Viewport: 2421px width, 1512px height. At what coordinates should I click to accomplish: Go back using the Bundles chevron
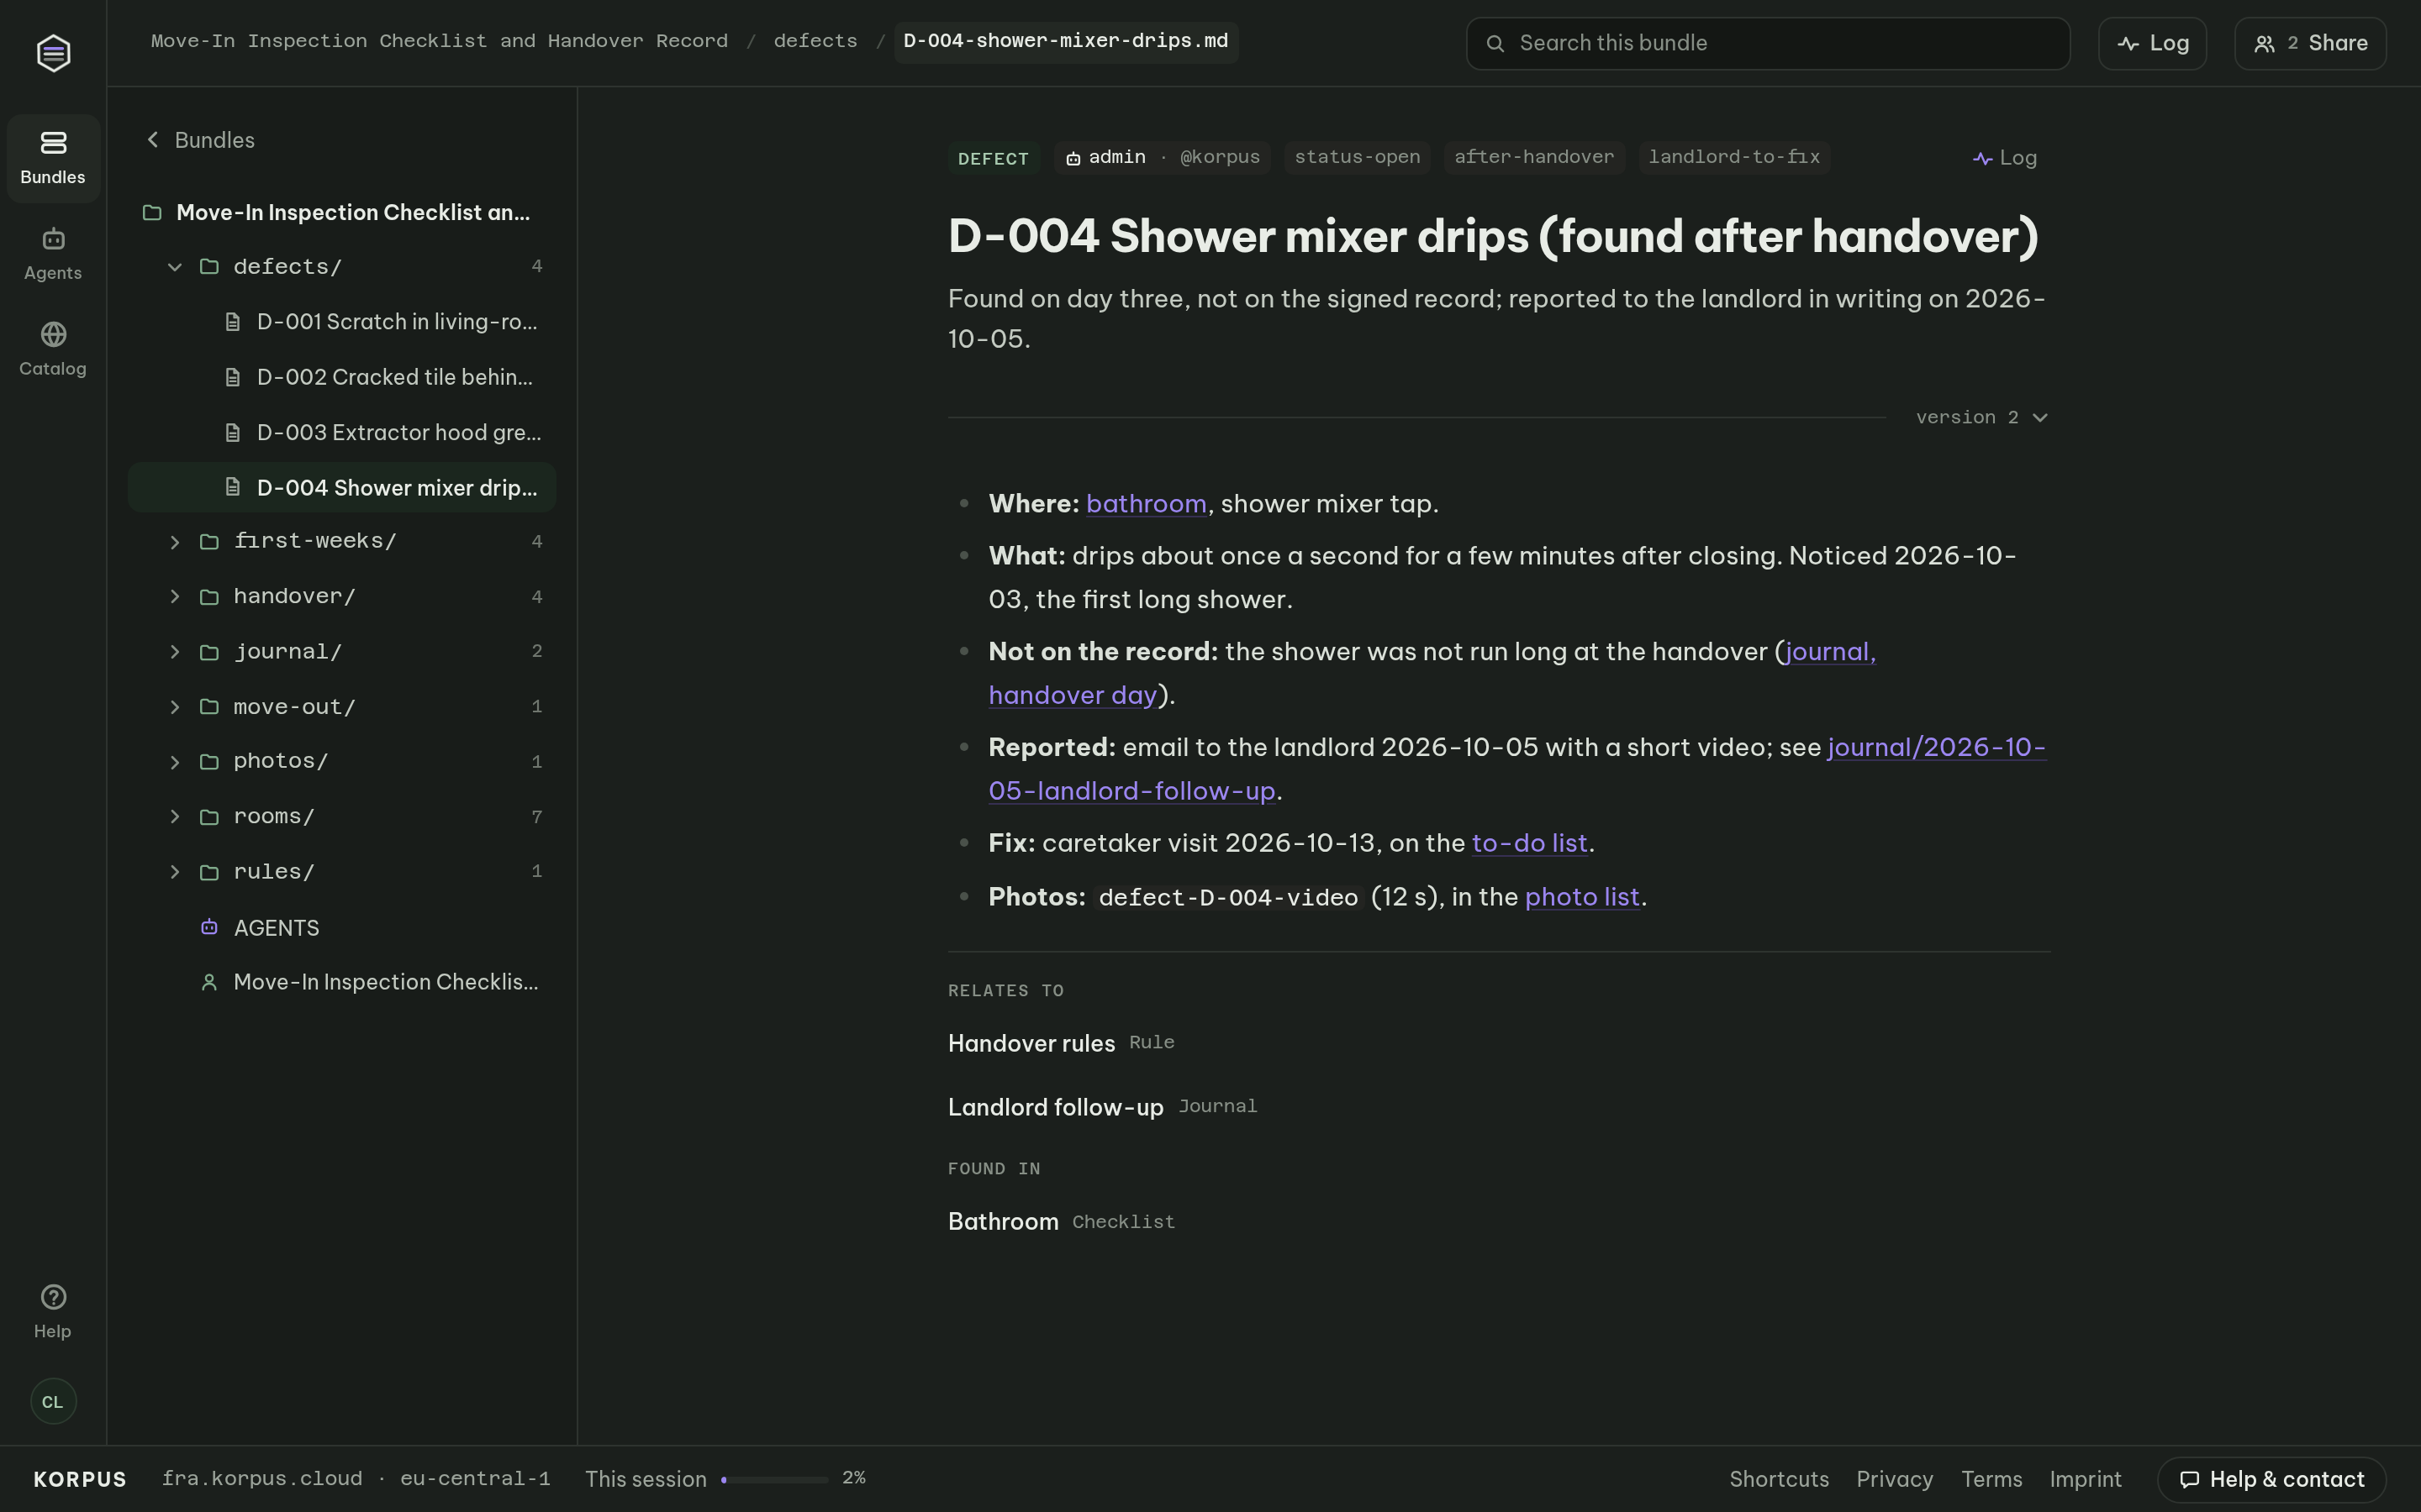point(153,140)
